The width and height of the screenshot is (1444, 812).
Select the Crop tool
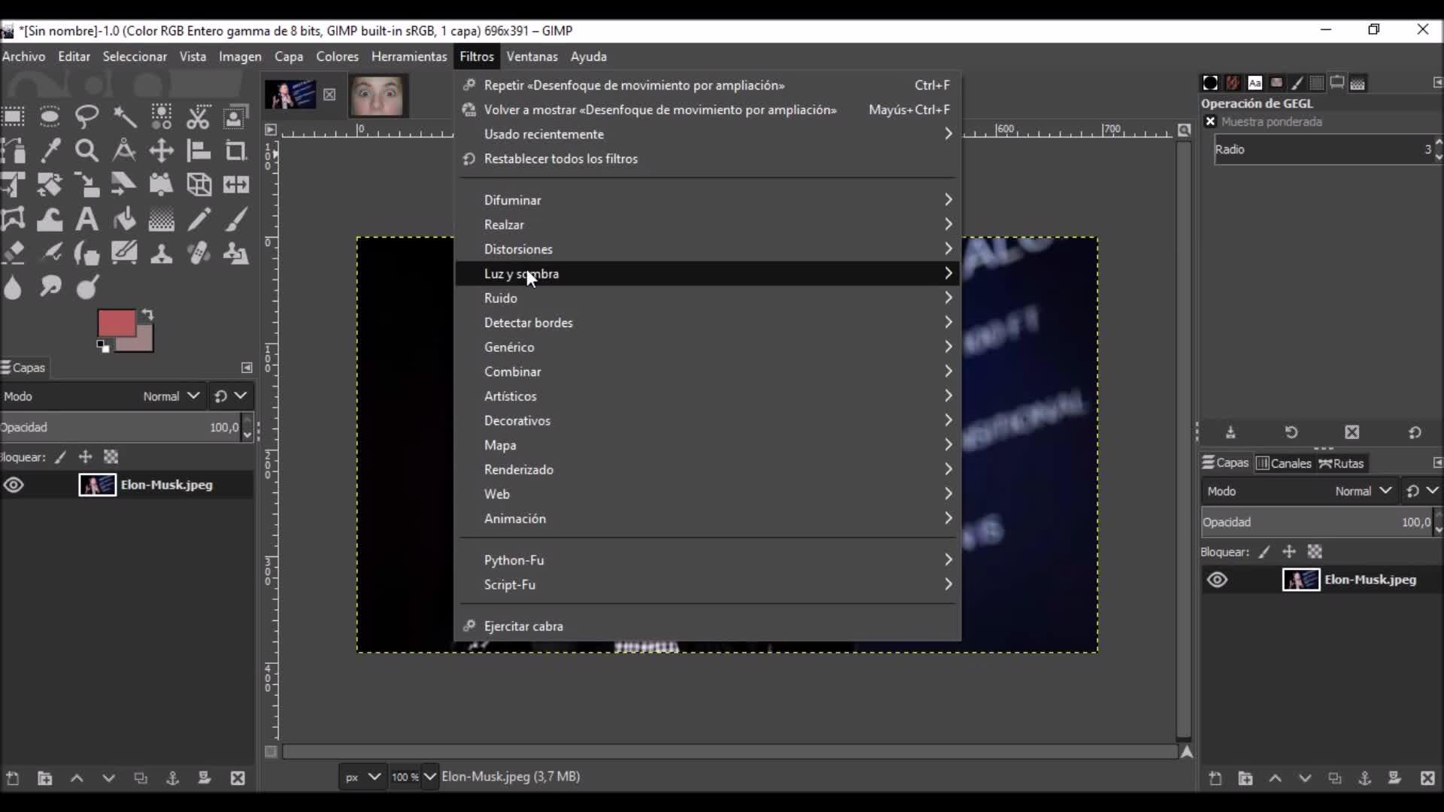point(235,150)
